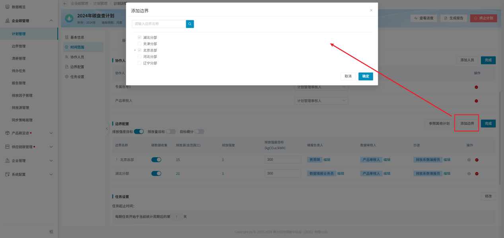The image size is (504, 238).
Task: Click the sidebar collapse icon at bottom left
Action: point(51,232)
